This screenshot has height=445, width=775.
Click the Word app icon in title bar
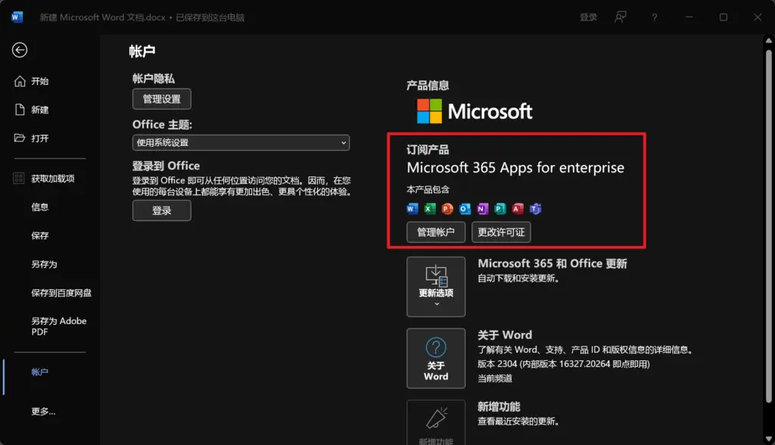pos(17,17)
